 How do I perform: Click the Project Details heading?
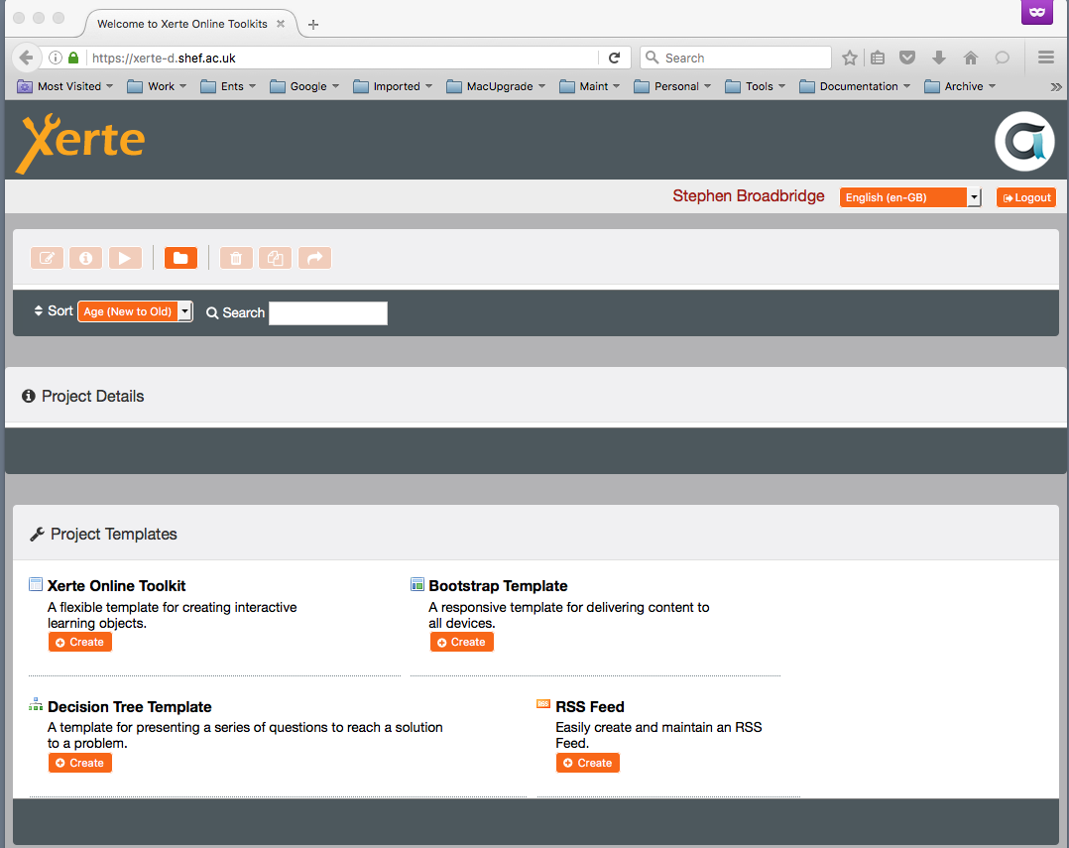[93, 396]
